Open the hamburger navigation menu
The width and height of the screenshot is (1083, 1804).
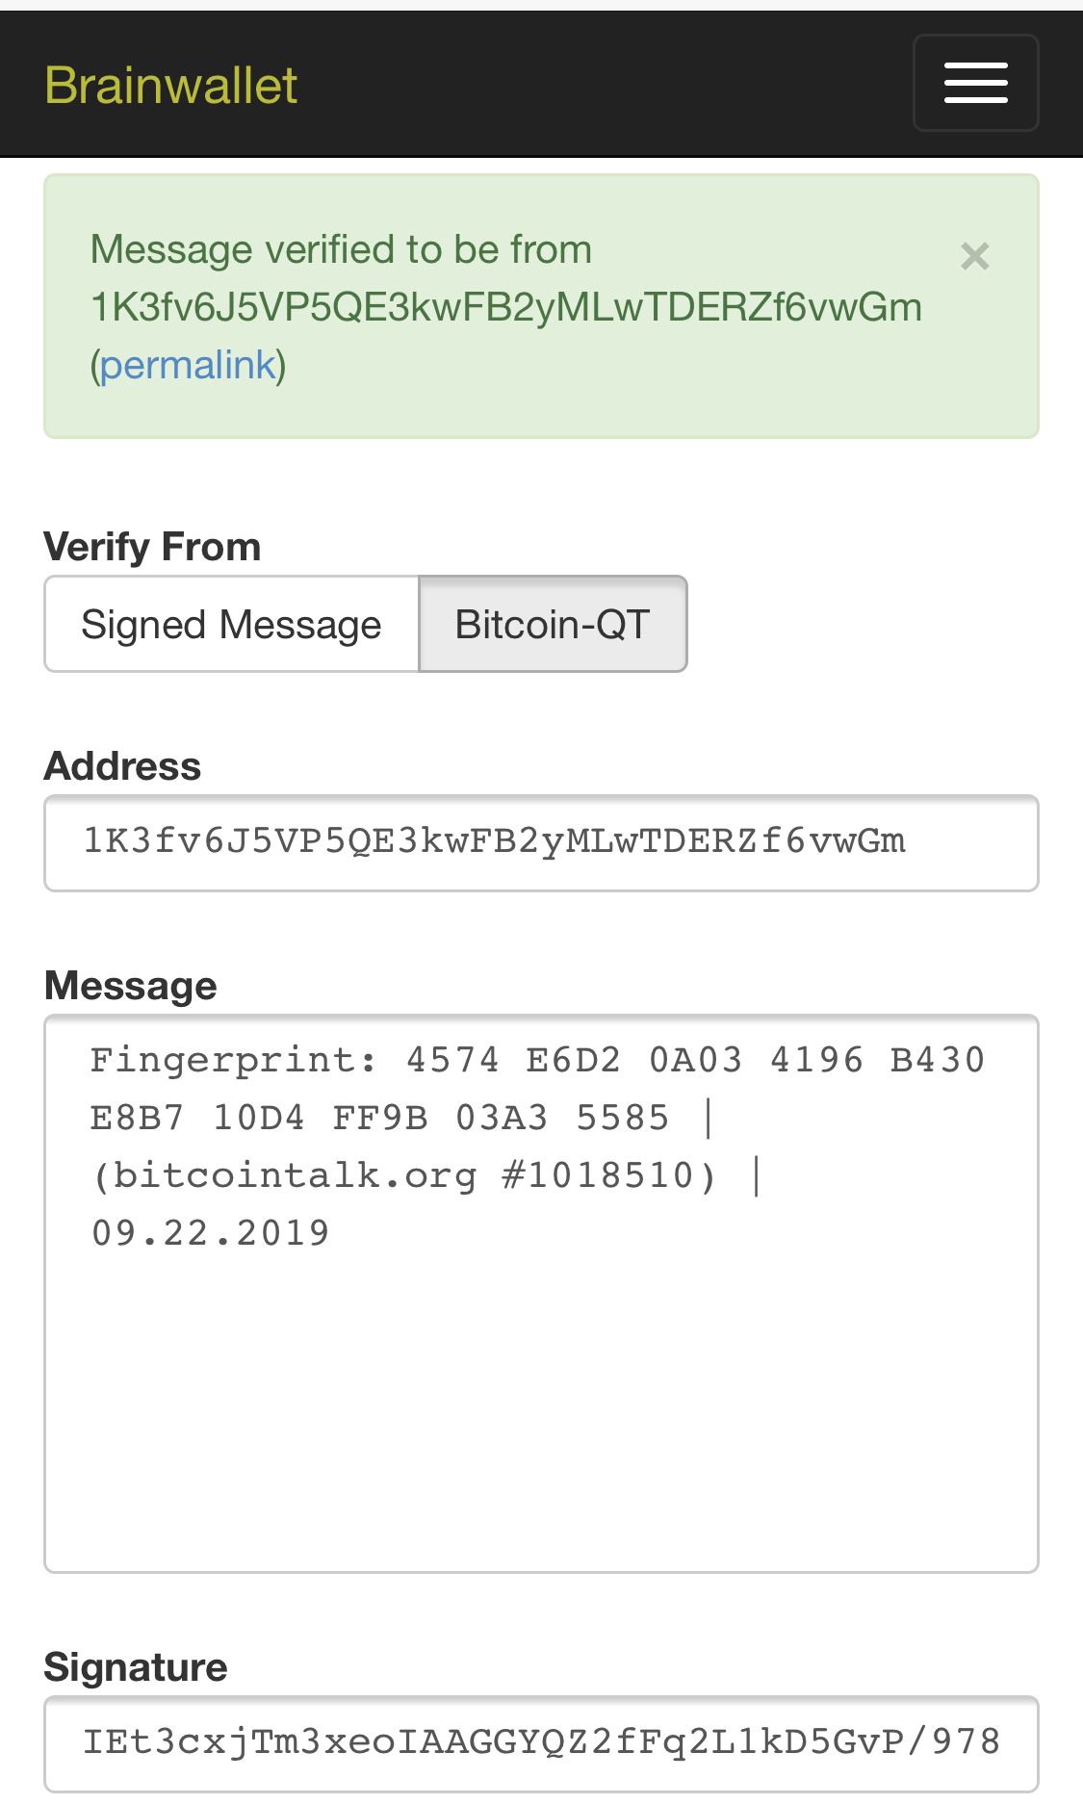click(975, 83)
